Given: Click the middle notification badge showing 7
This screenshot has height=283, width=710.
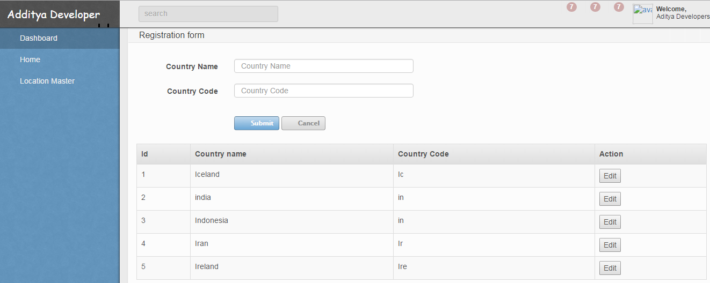Looking at the screenshot, I should 595,7.
